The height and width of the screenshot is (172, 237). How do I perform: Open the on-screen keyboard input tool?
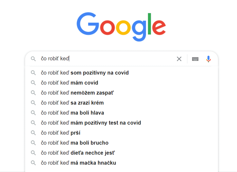pos(195,59)
